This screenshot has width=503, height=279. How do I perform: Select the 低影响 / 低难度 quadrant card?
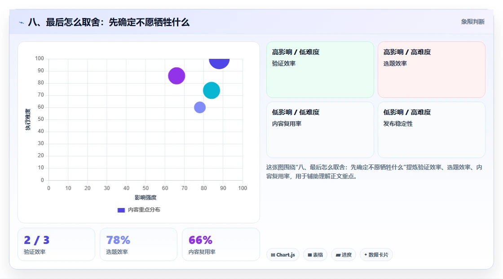coord(320,130)
